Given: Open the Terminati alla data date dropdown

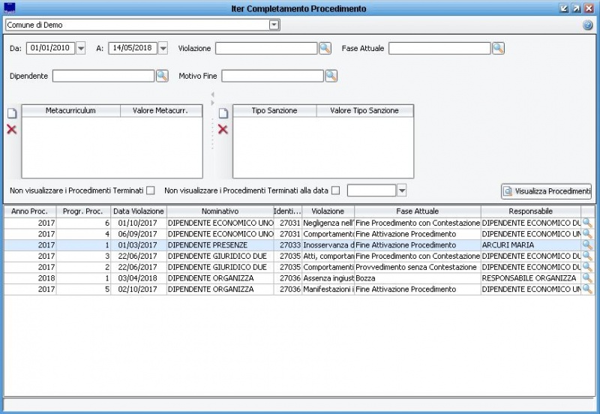Looking at the screenshot, I should [x=401, y=190].
